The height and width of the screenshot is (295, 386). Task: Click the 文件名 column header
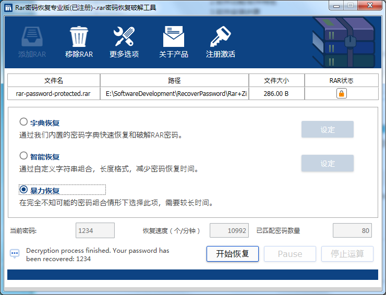coord(54,80)
